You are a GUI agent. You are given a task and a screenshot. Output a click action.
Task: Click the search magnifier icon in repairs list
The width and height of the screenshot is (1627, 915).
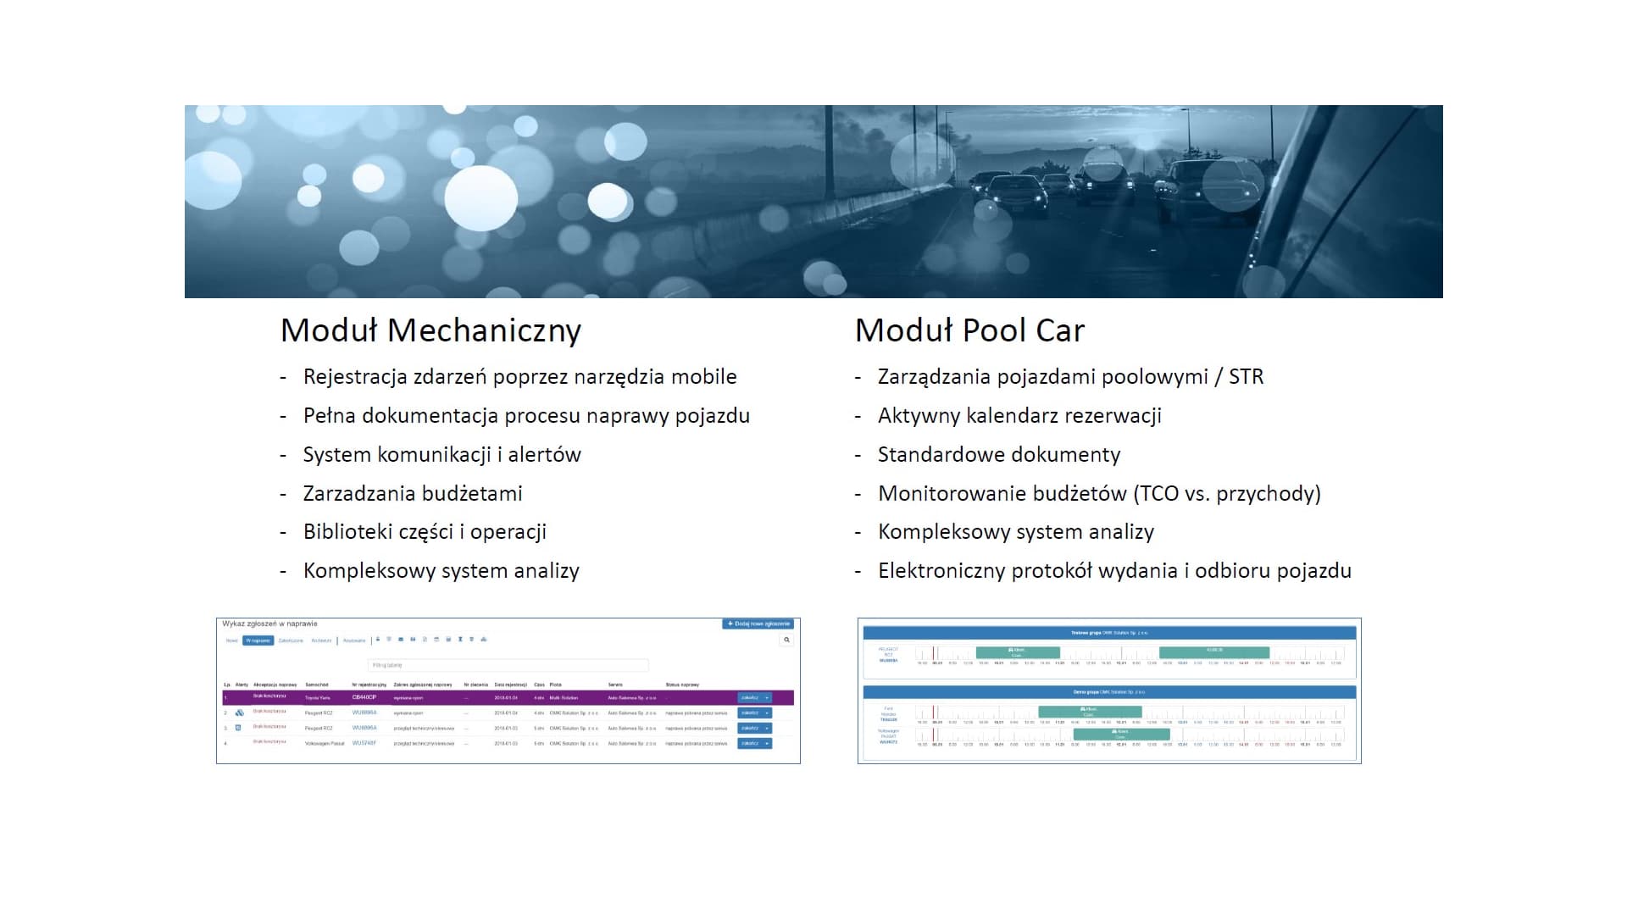coord(786,640)
